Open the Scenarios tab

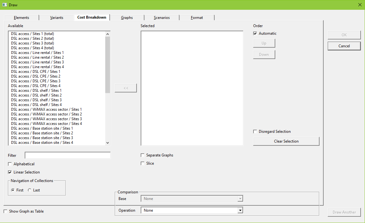[162, 18]
